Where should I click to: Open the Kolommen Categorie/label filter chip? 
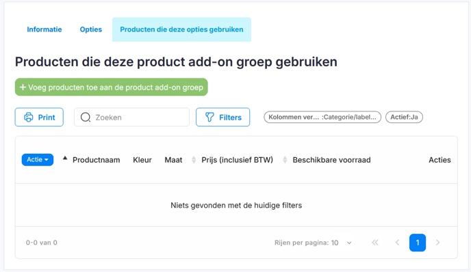322,118
